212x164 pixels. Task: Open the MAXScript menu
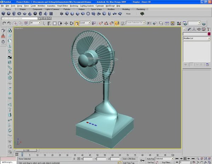(110, 6)
